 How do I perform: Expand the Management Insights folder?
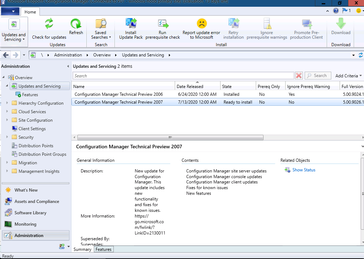click(7, 171)
